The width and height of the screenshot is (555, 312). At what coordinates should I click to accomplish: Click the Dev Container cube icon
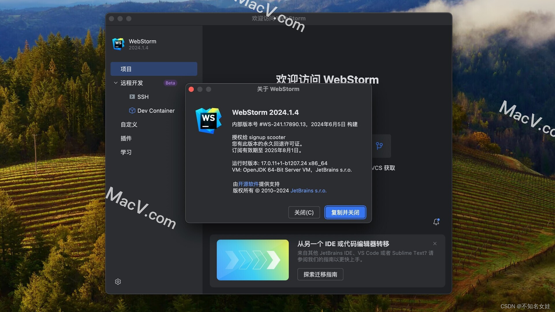tap(132, 111)
